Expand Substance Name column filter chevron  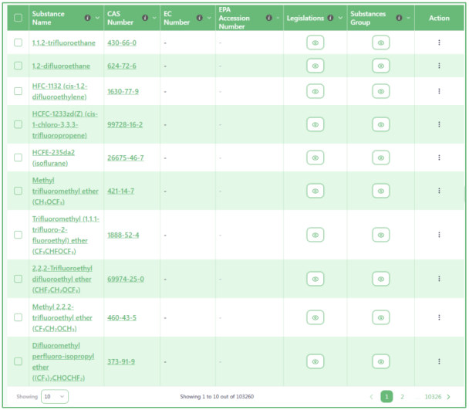[97, 18]
